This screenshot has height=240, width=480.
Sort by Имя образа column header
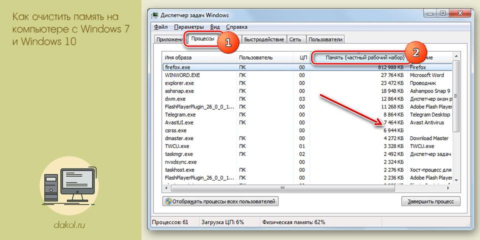199,57
